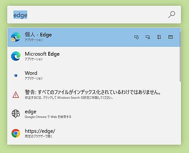Screen dimensions: 189x153
Task: Run 個人 - Edge as administrator
Action: (x=136, y=37)
